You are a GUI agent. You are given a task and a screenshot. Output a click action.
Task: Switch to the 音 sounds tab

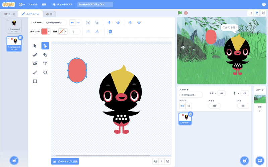[x=49, y=14]
